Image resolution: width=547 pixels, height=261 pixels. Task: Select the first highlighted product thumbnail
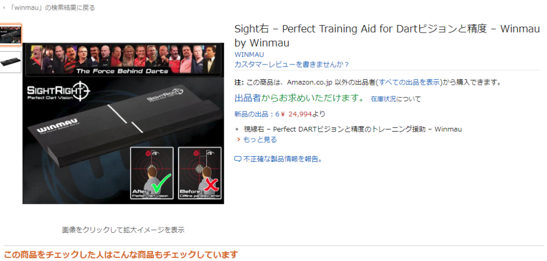pyautogui.click(x=11, y=35)
